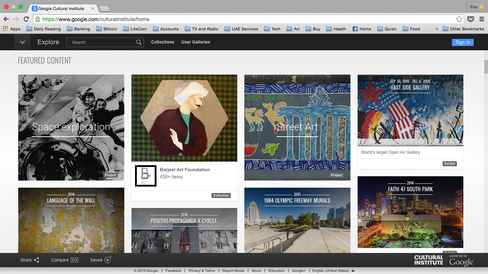Click the 'World's largest Open Air Gallery' caption

tap(390, 152)
